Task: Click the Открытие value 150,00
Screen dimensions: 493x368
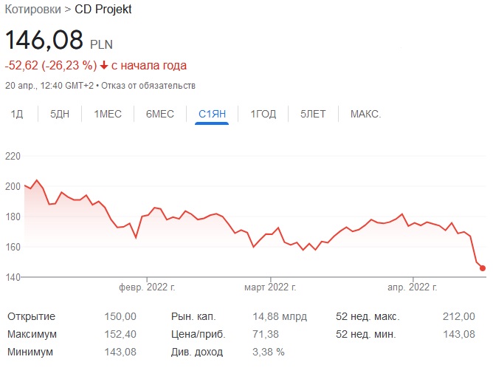Action: 121,316
